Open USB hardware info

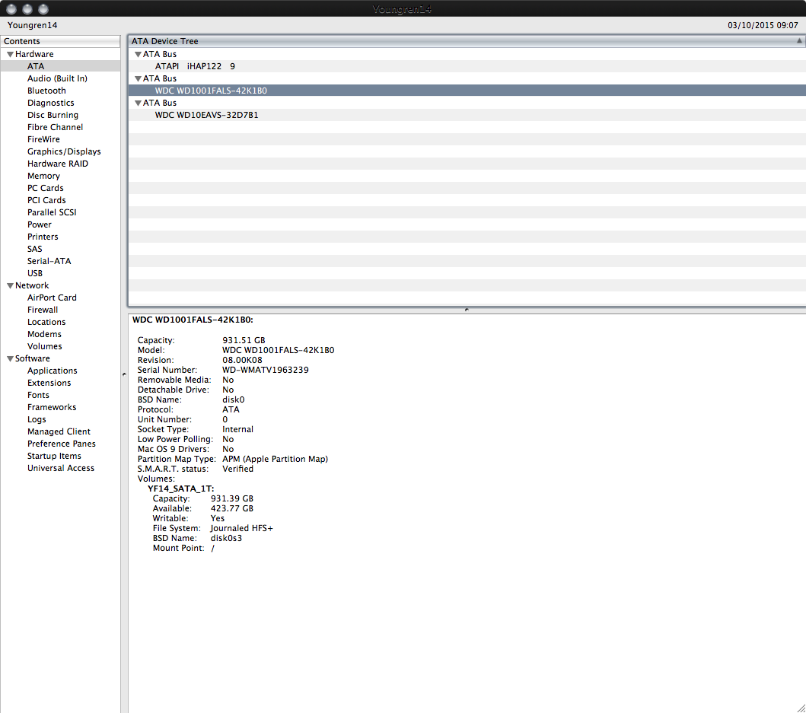click(x=34, y=273)
